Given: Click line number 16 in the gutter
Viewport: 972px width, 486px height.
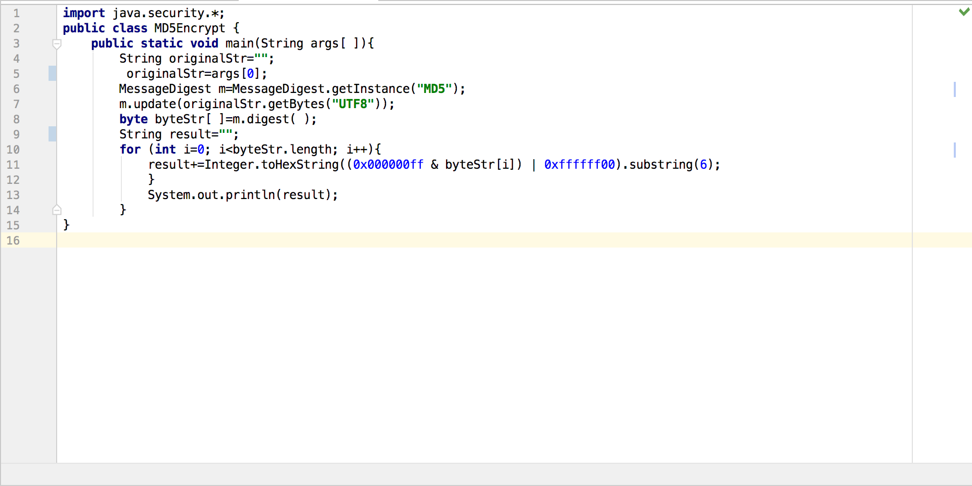Looking at the screenshot, I should click(13, 240).
